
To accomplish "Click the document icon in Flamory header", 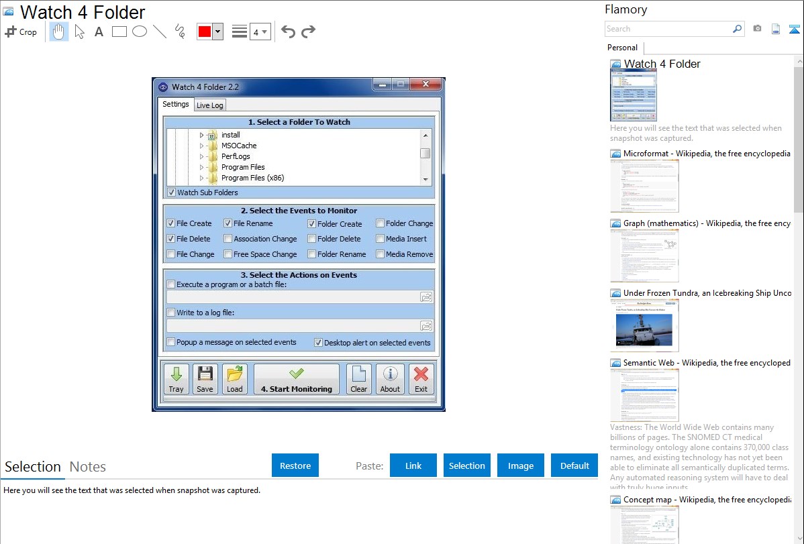I will tap(776, 29).
